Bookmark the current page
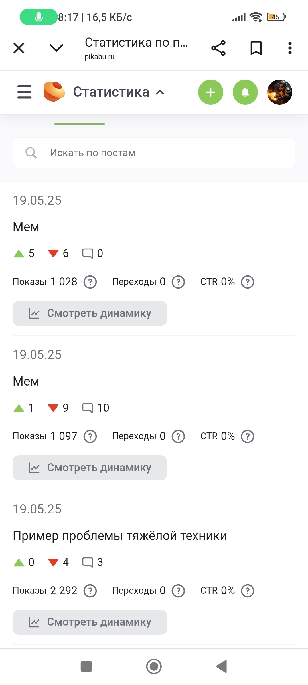The width and height of the screenshot is (308, 685). 256,48
